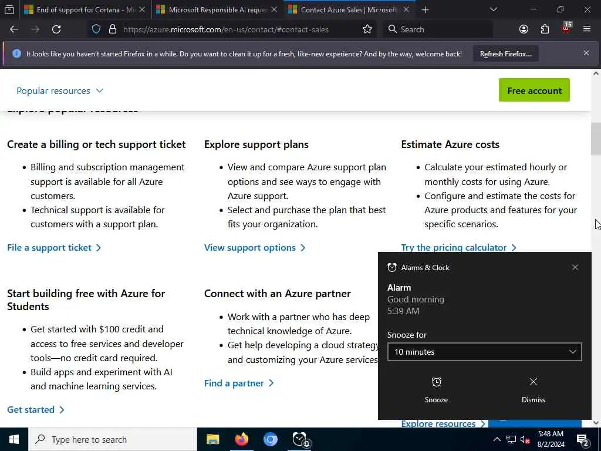This screenshot has height=451, width=601.
Task: Dismiss the Firefox refresh notification bar
Action: [586, 53]
